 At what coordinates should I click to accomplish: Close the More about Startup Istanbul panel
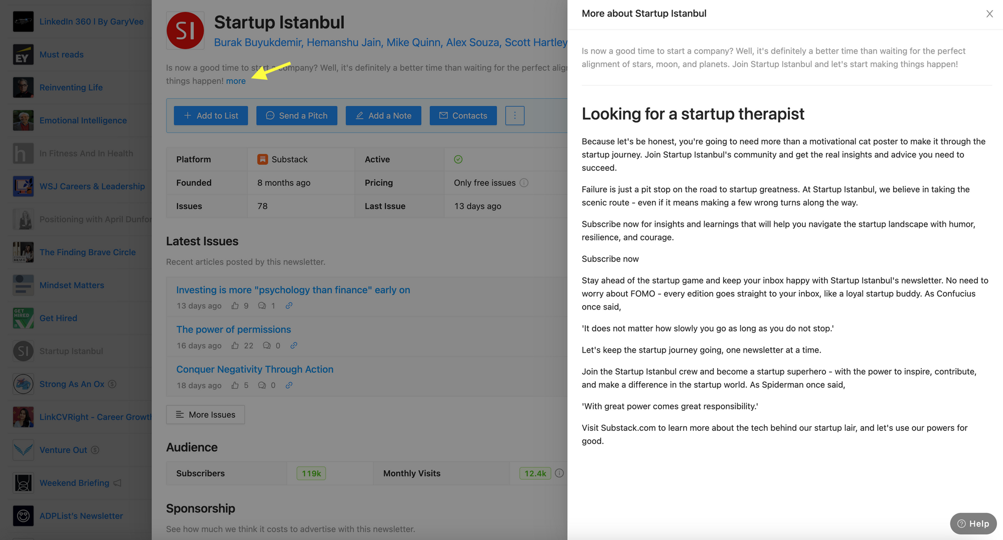pyautogui.click(x=989, y=14)
